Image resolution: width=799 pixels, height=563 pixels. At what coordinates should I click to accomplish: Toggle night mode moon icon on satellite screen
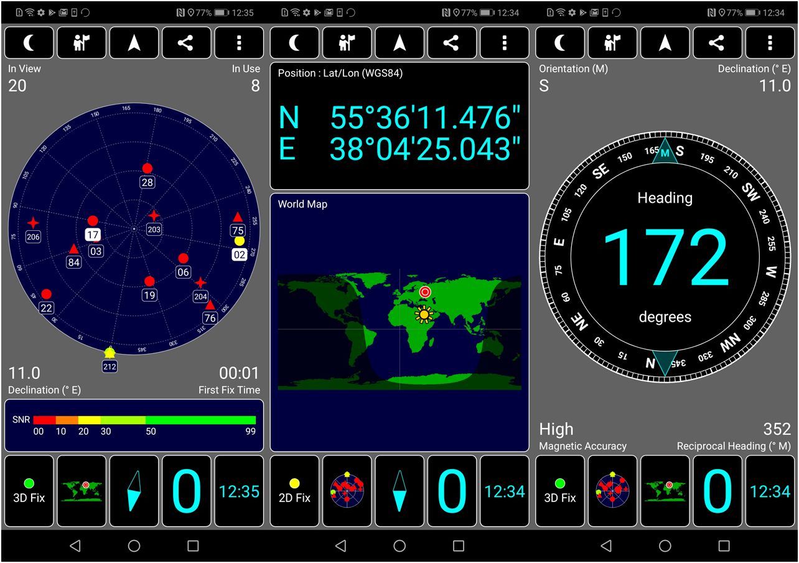(x=29, y=43)
